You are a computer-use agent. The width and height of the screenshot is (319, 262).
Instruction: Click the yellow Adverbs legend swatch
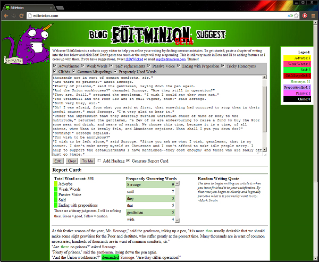[297, 58]
